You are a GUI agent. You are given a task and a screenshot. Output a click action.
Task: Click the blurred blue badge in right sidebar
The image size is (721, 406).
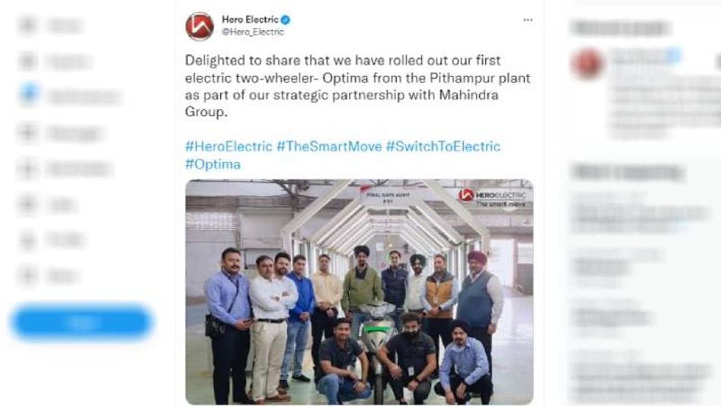coord(672,55)
